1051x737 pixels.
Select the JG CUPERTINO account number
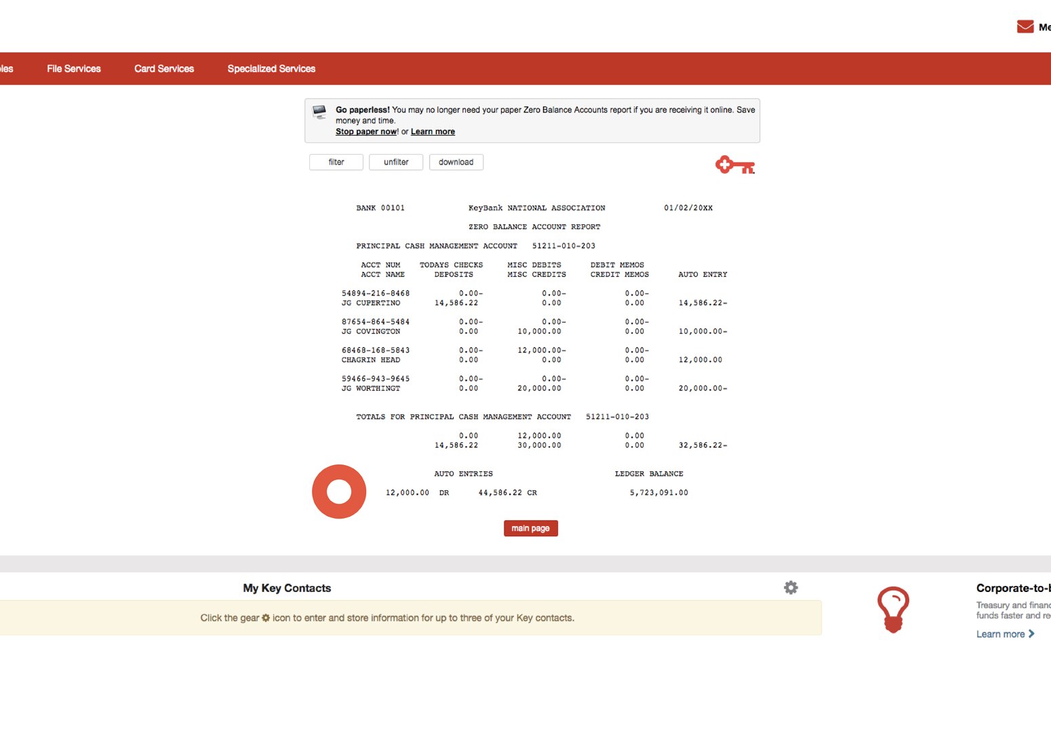point(375,293)
